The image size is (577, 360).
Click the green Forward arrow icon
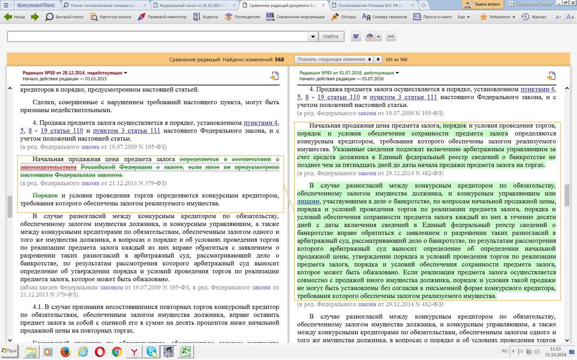point(35,17)
